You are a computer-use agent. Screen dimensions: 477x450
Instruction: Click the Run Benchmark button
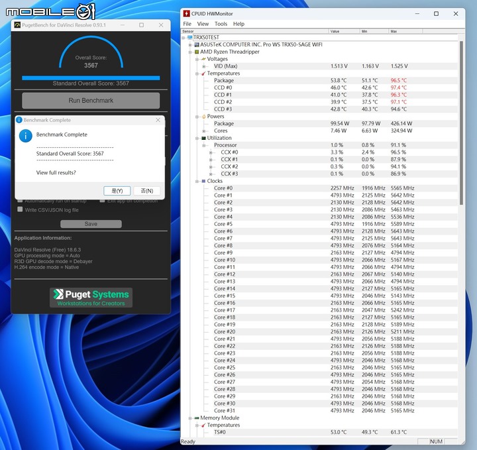click(91, 101)
